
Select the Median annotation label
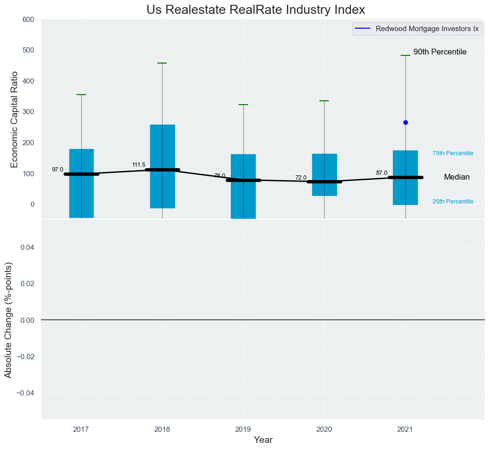(457, 177)
